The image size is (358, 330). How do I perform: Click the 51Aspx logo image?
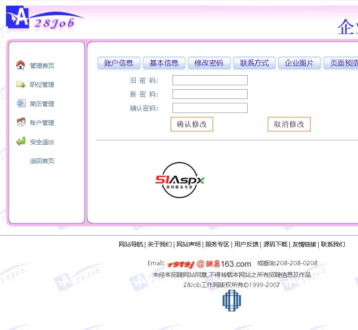180,180
